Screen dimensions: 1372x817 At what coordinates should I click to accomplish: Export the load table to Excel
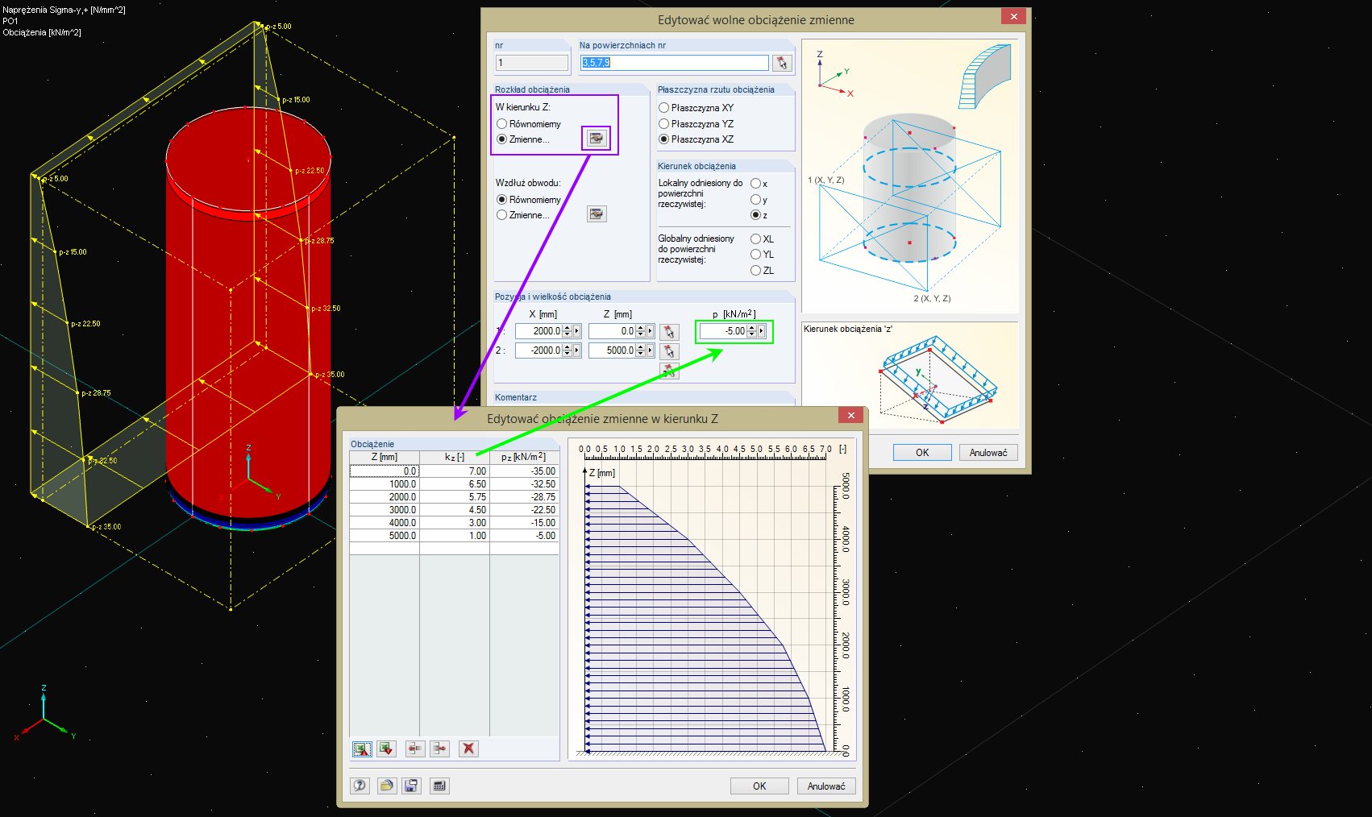362,749
